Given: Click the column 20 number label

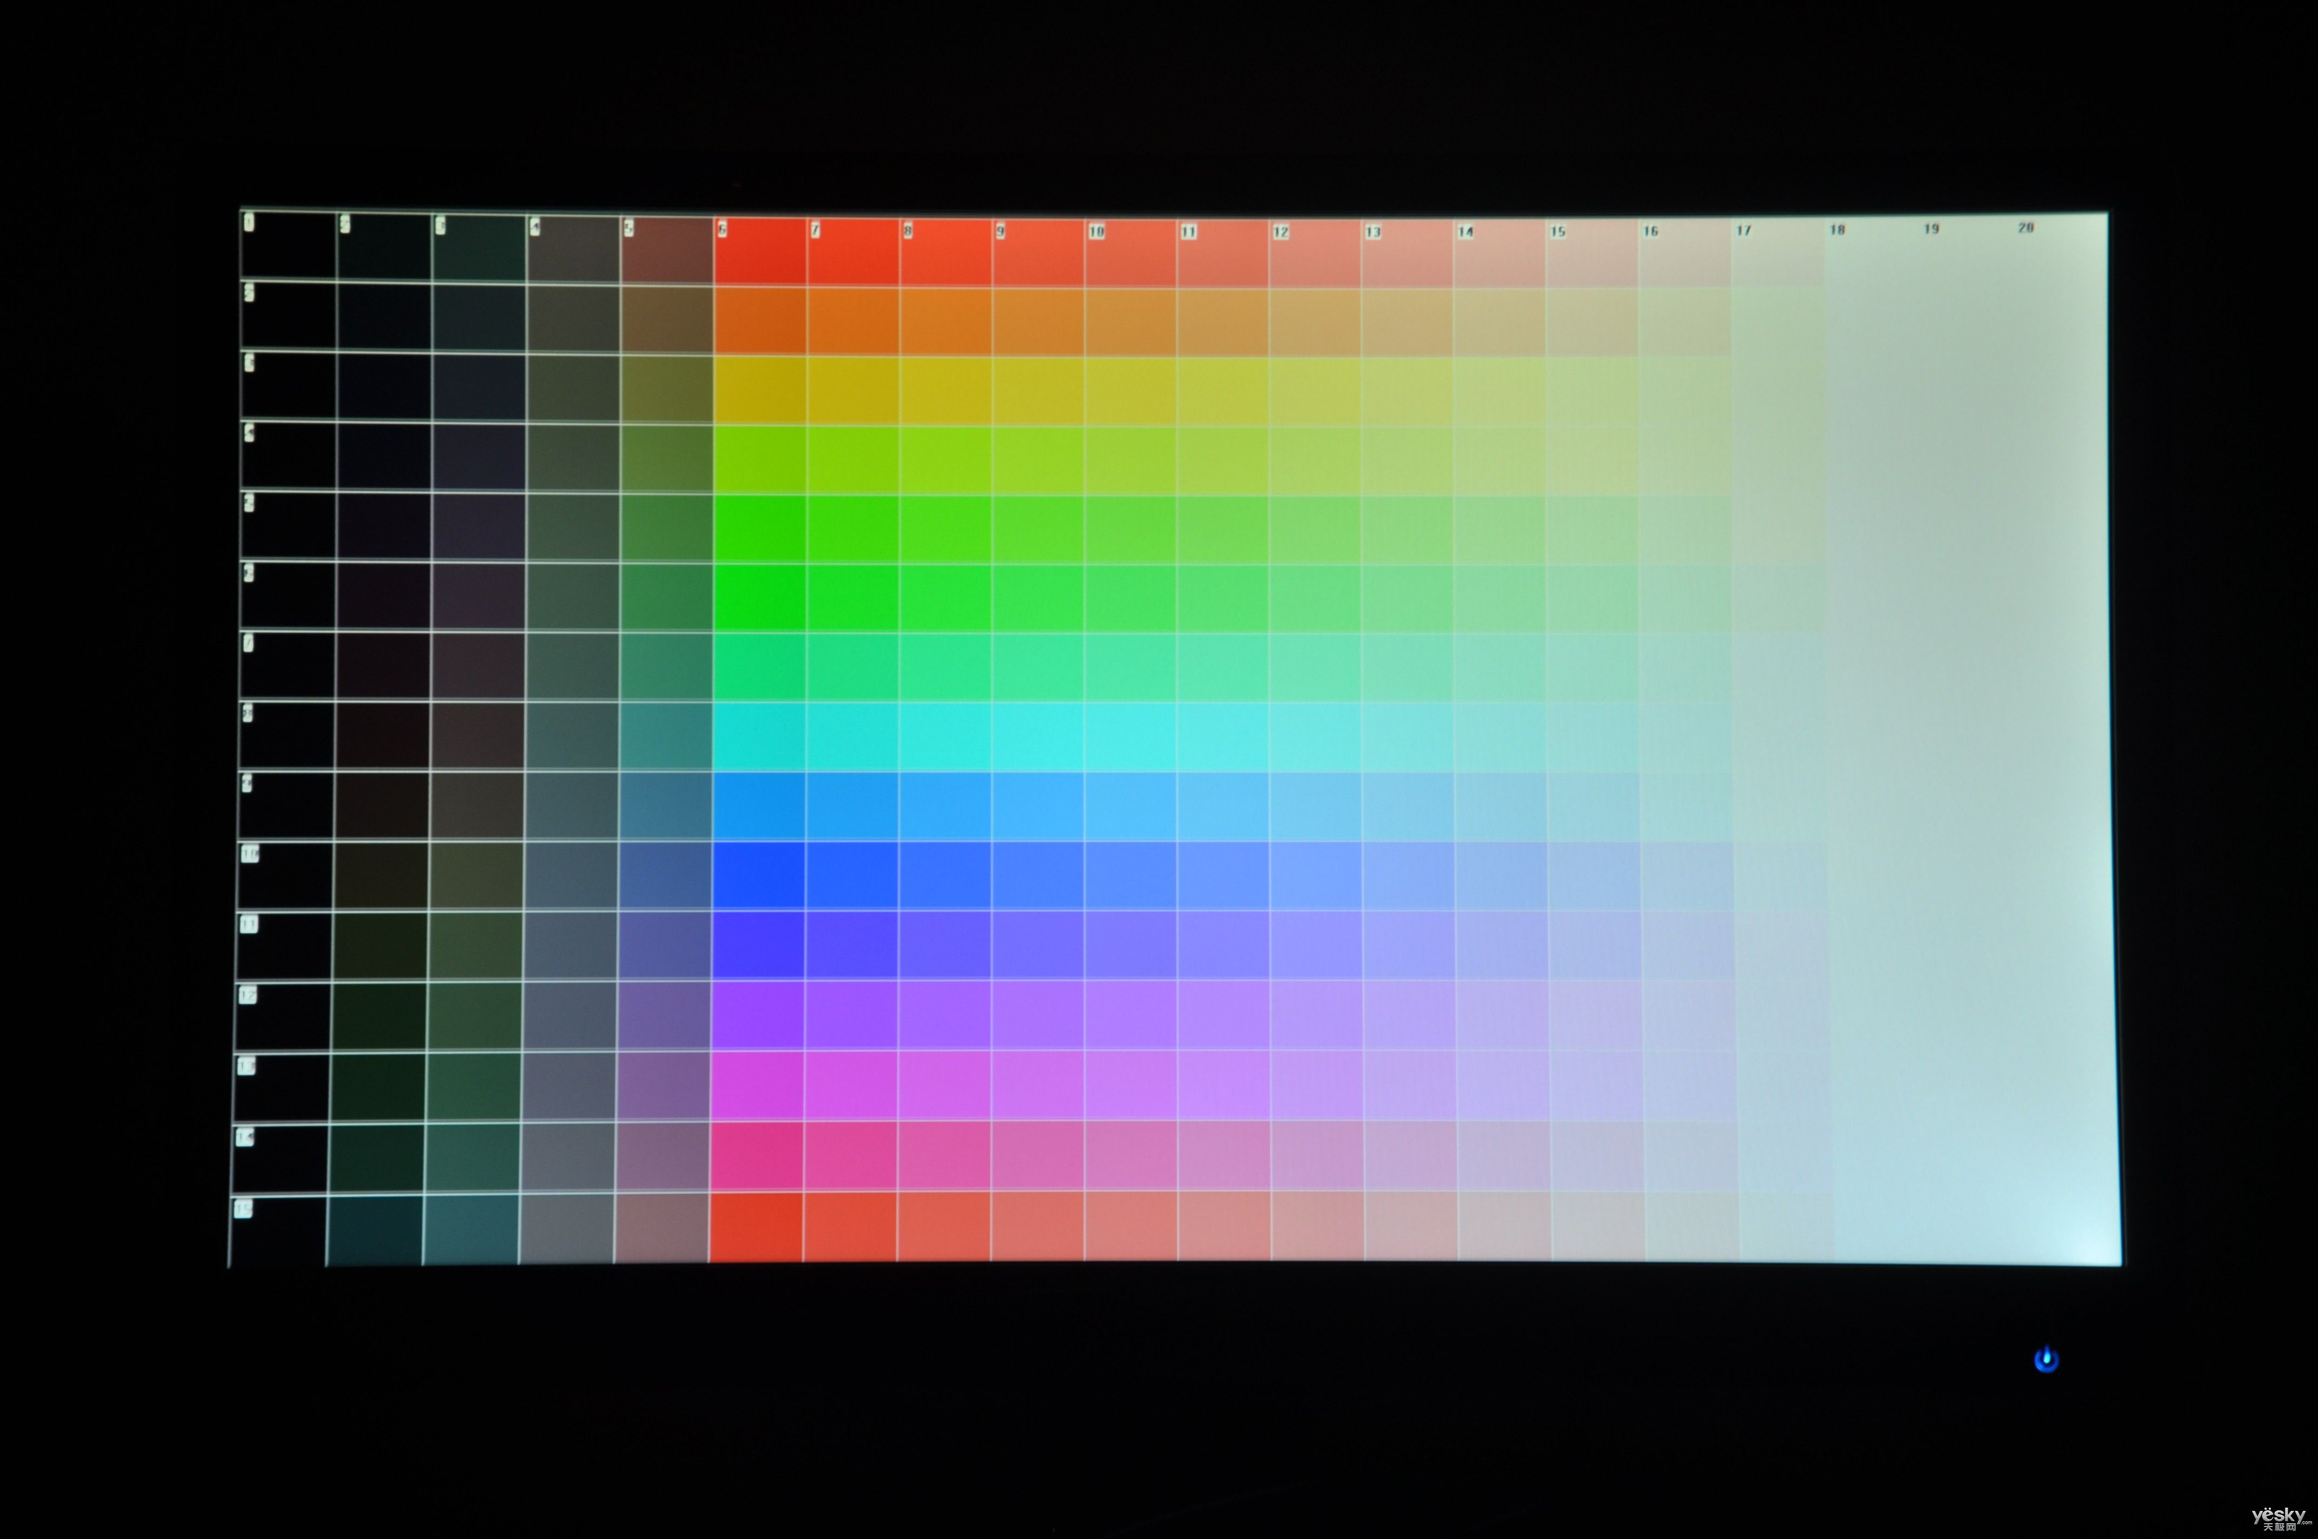Looking at the screenshot, I should [2026, 227].
